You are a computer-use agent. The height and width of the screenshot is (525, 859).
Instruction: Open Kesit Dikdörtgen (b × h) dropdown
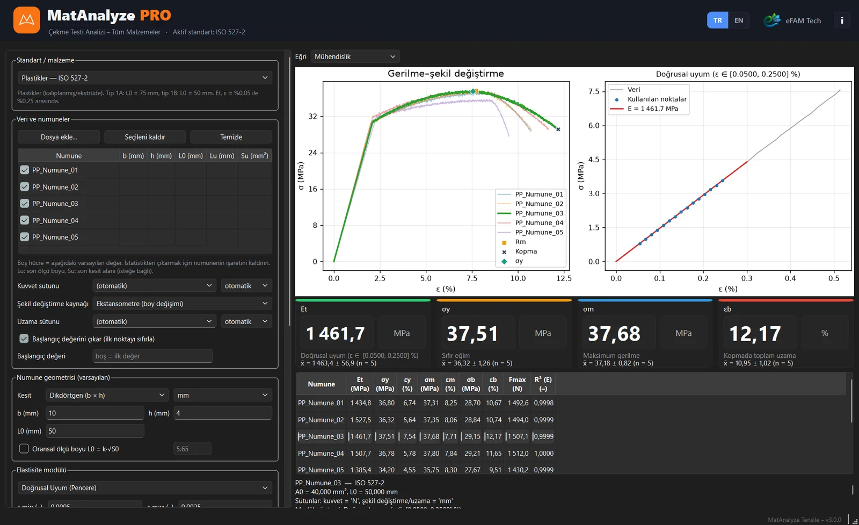(107, 395)
